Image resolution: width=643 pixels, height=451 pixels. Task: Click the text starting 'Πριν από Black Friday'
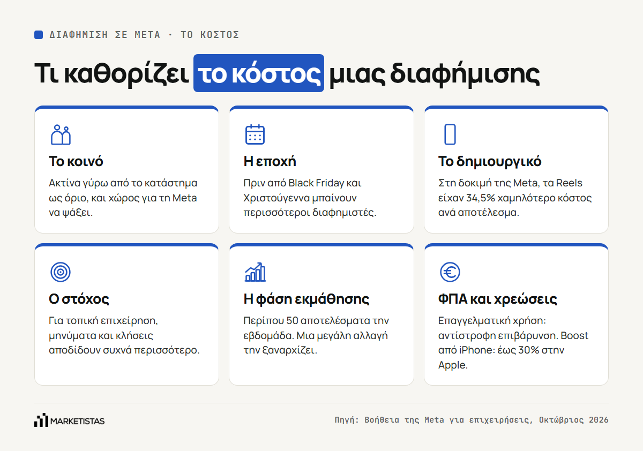coord(310,198)
